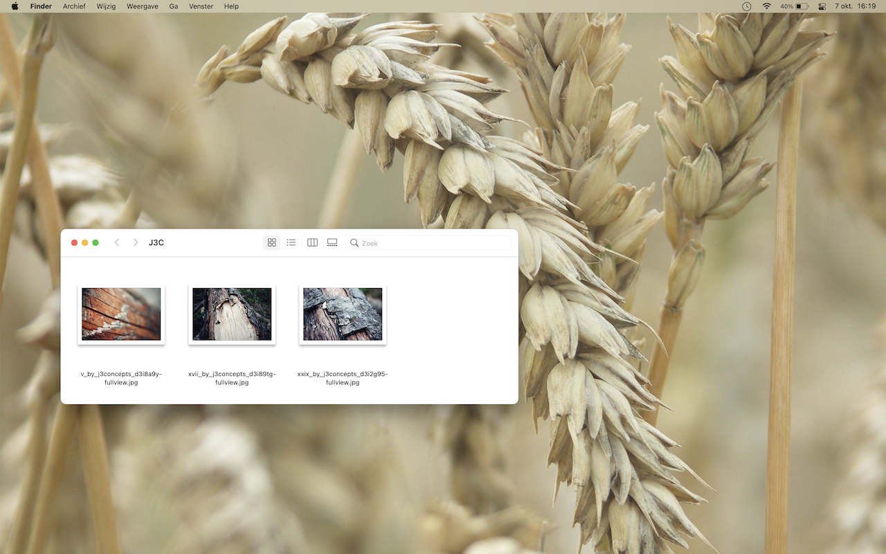Go forward in the J3C Finder window
Screen dimensions: 886x554
tap(136, 242)
